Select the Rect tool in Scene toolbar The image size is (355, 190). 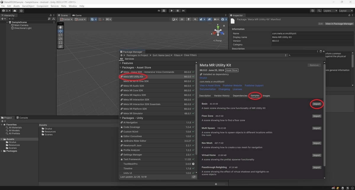click(x=60, y=43)
